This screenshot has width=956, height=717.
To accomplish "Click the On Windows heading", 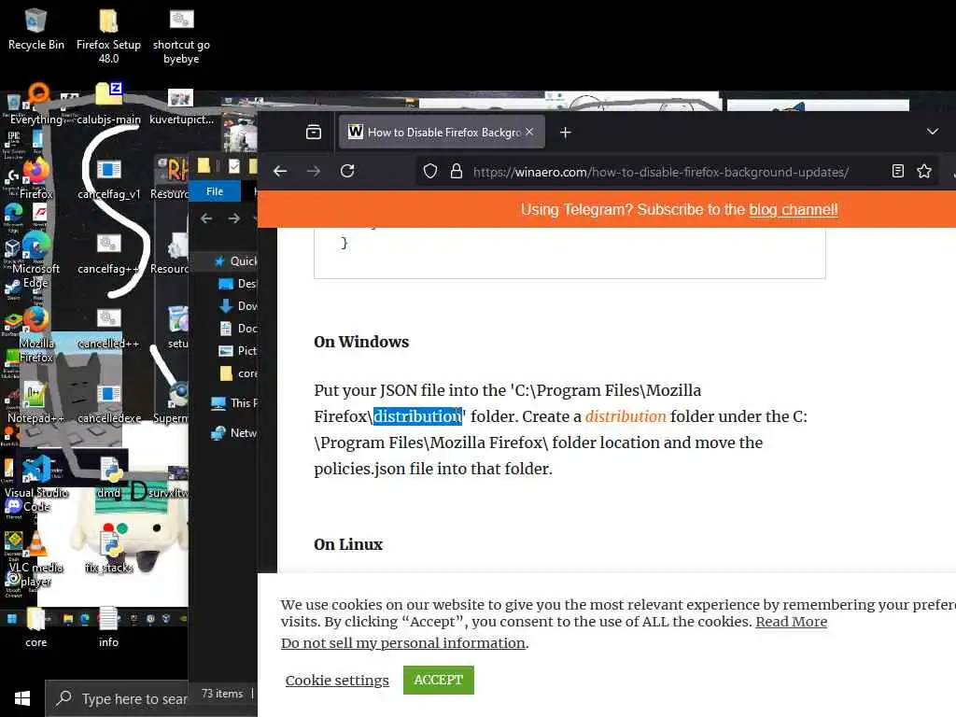I will coord(361,342).
